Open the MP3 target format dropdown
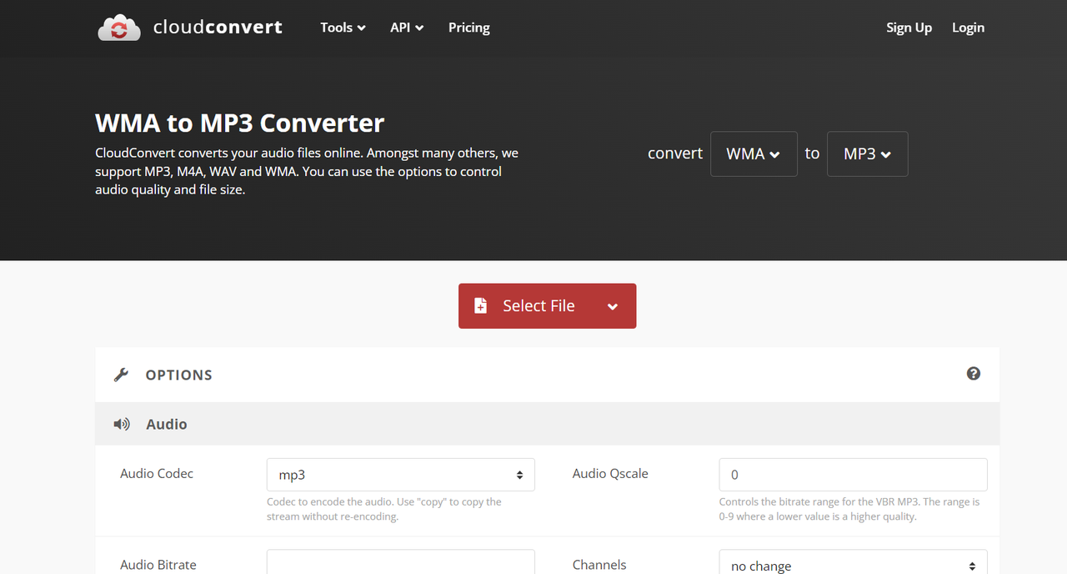This screenshot has height=574, width=1067. [x=867, y=154]
